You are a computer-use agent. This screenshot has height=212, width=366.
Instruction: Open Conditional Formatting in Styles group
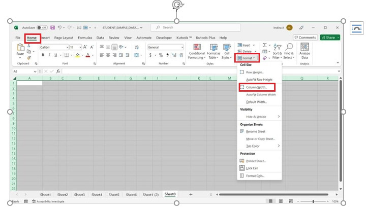(197, 51)
